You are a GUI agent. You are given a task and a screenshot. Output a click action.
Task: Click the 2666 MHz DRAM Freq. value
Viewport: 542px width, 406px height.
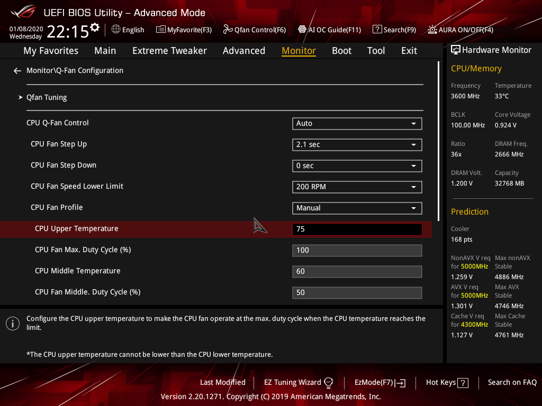tap(509, 154)
